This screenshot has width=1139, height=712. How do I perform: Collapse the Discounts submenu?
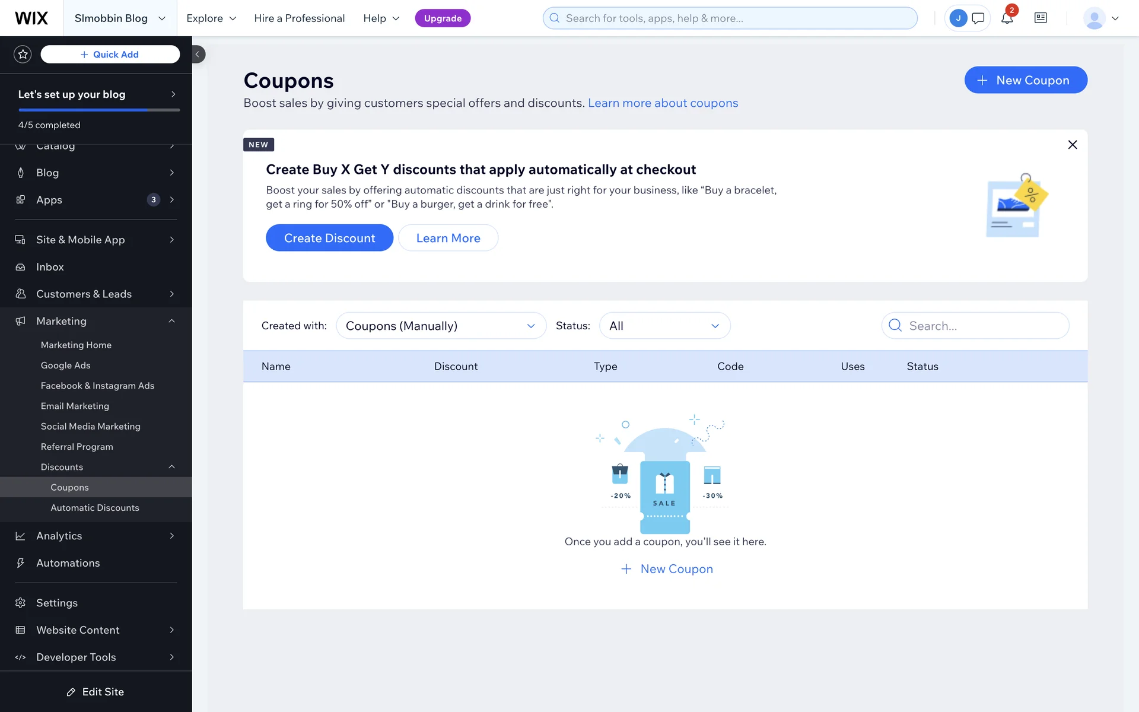point(171,467)
